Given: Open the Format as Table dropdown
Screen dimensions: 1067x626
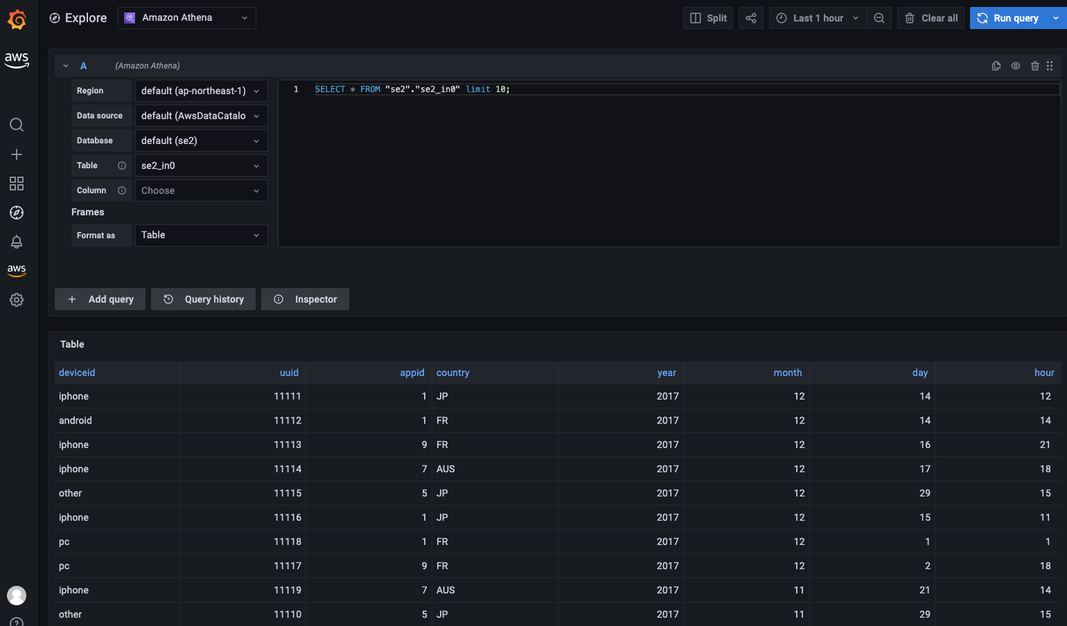Looking at the screenshot, I should [x=201, y=235].
